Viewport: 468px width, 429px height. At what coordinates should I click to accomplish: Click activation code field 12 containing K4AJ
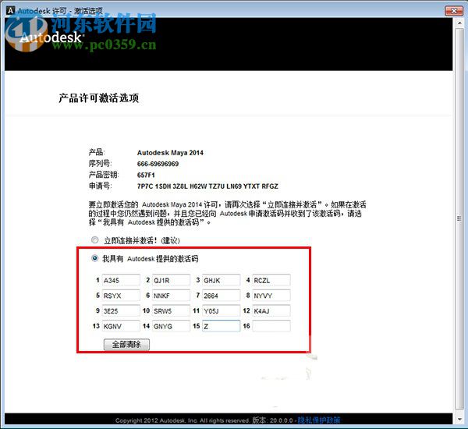click(x=271, y=310)
